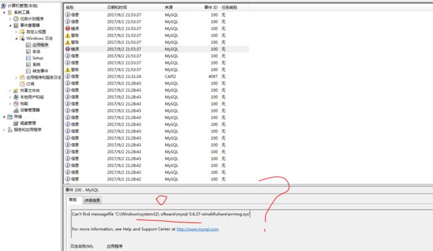Viewport: 433px width, 251px height.
Task: Click the 2017/9/2 21:31:24 date cell
Action: click(x=124, y=77)
